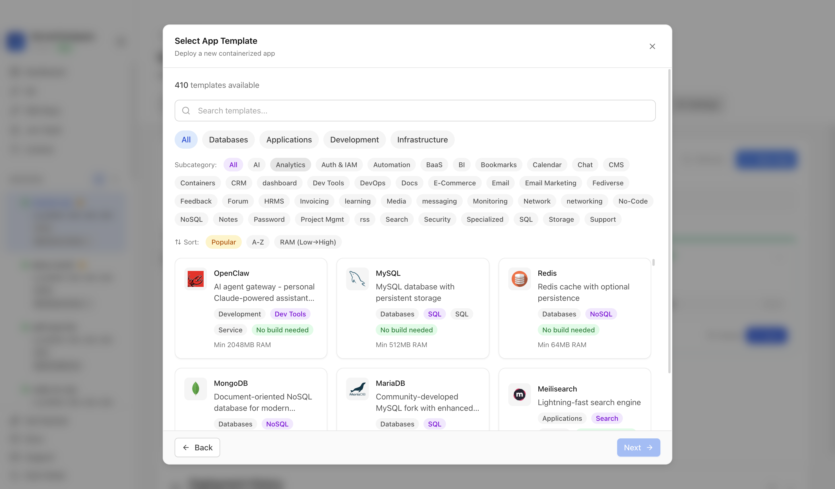Filter by CMS subcategory
The image size is (835, 489).
coord(616,165)
